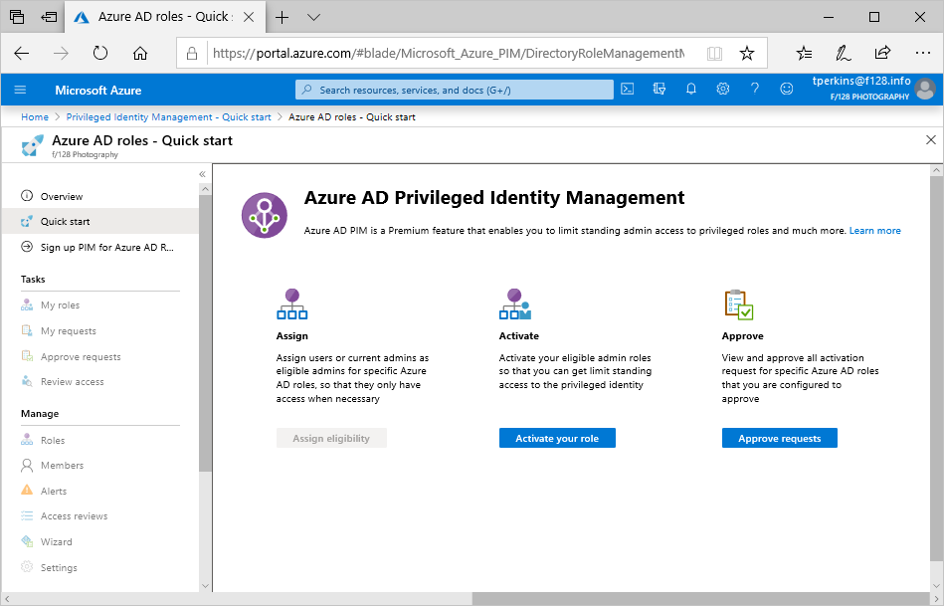Click the help question mark icon
The height and width of the screenshot is (606, 944).
(755, 90)
